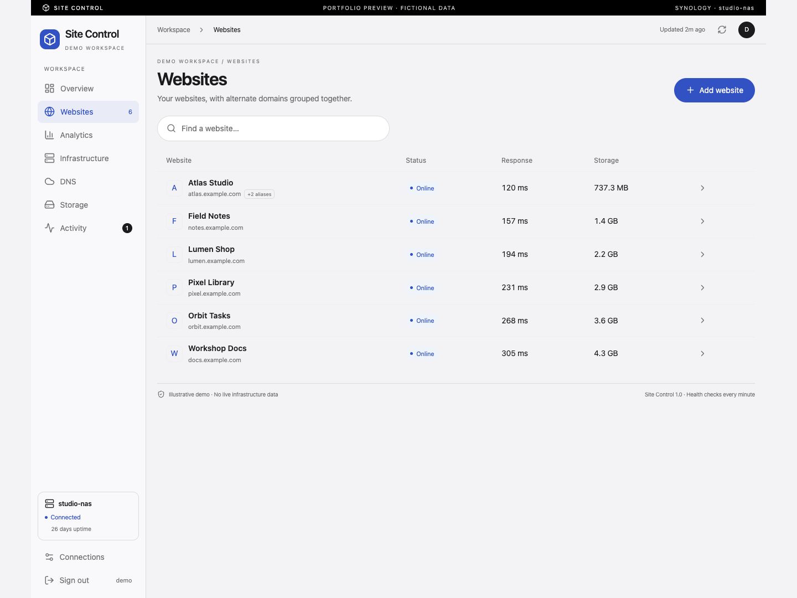Image resolution: width=797 pixels, height=598 pixels.
Task: Click the Storage column header
Action: point(606,161)
